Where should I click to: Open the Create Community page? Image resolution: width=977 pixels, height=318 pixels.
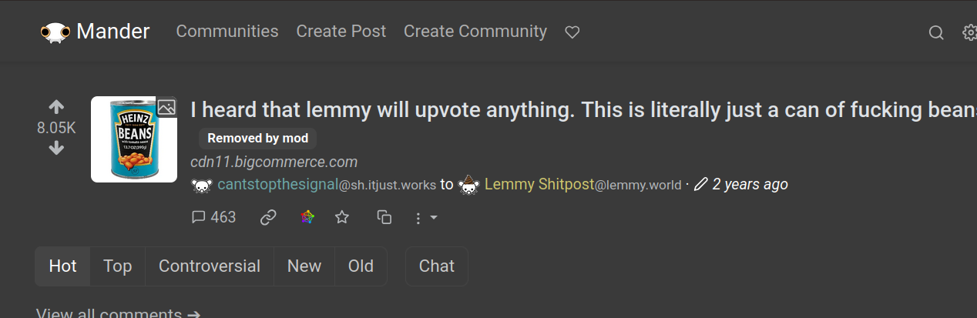[475, 32]
